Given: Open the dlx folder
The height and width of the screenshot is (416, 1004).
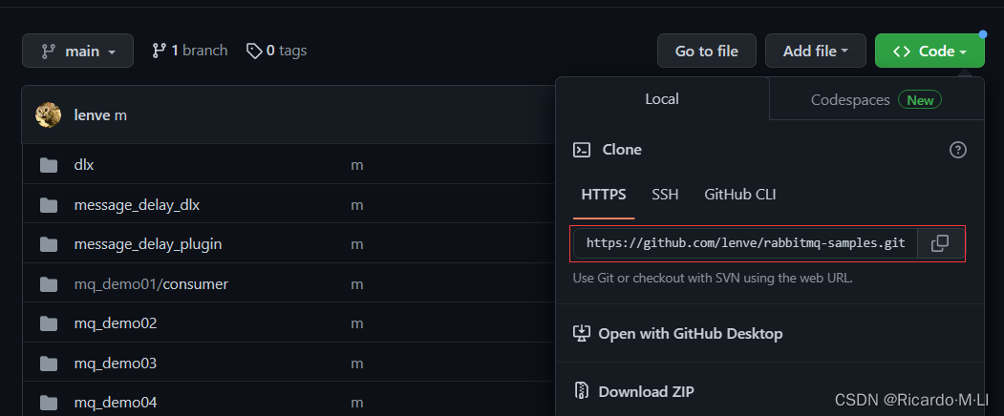Looking at the screenshot, I should tap(84, 165).
